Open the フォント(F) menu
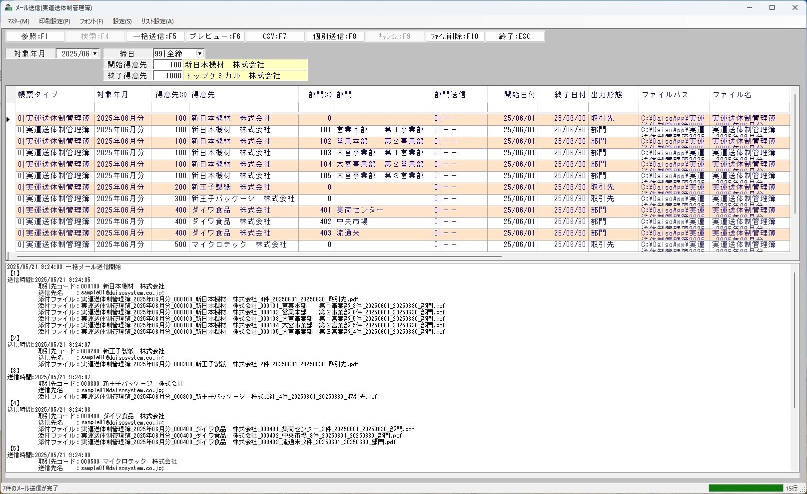 (91, 21)
